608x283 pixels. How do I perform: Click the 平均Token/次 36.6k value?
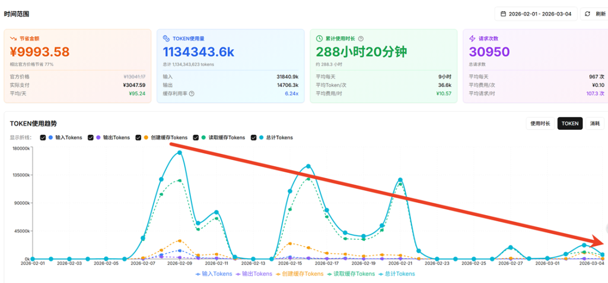click(445, 85)
